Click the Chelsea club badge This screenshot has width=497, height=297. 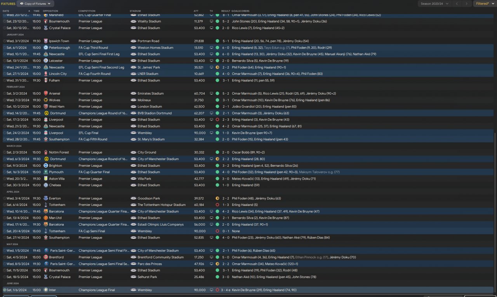click(45, 185)
